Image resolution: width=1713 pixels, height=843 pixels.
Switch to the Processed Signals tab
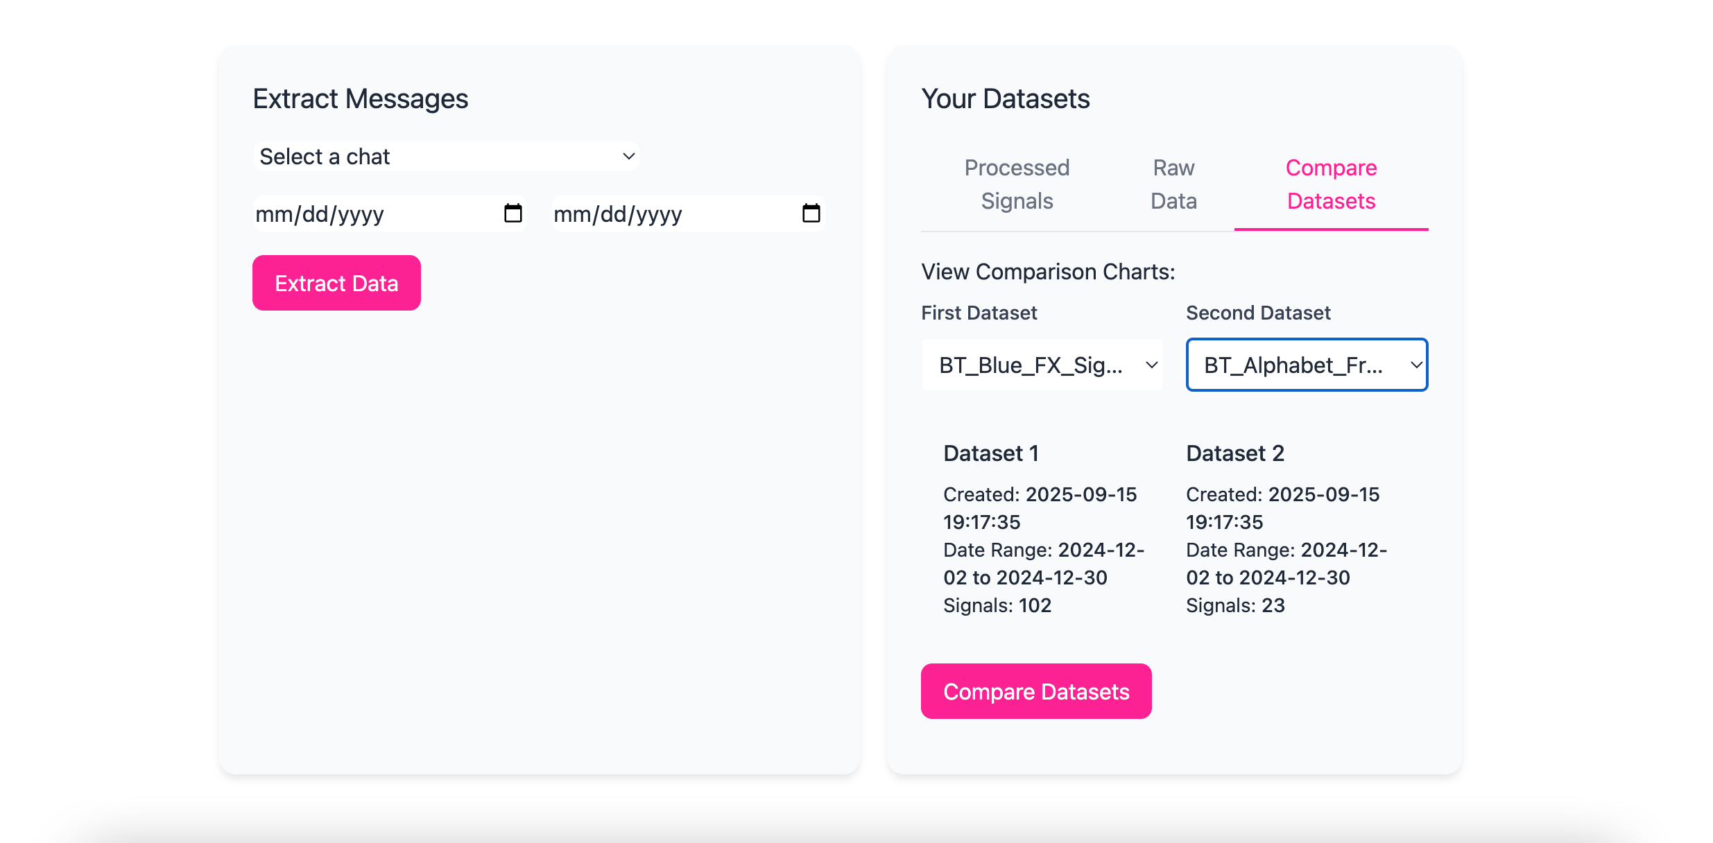pyautogui.click(x=1017, y=184)
